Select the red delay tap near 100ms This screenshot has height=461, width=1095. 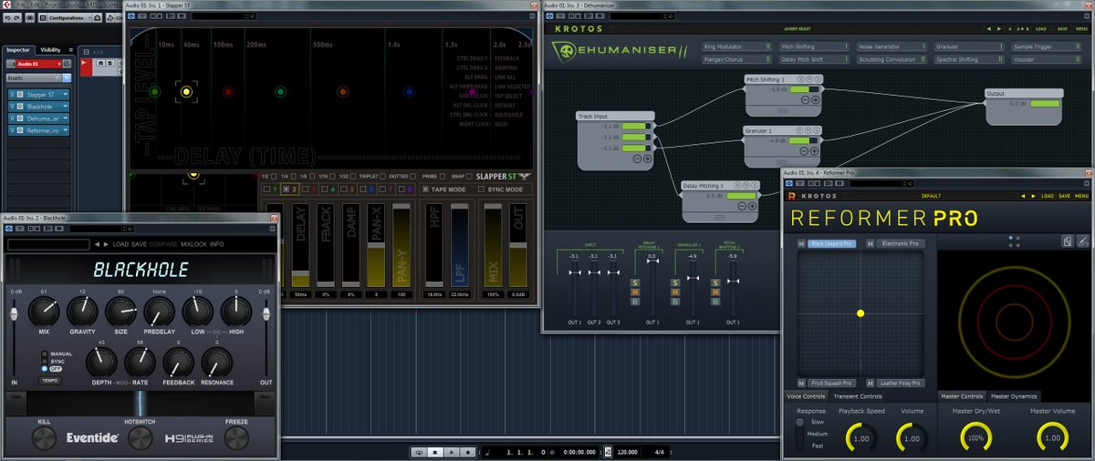coord(228,92)
